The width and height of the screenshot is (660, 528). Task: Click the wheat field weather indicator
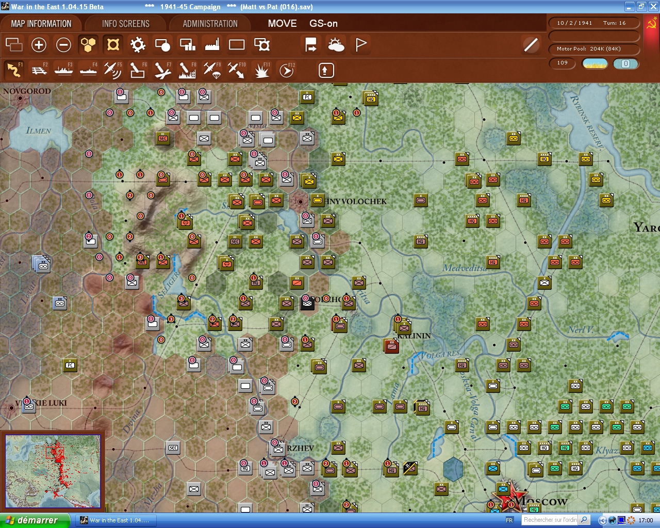pos(595,63)
